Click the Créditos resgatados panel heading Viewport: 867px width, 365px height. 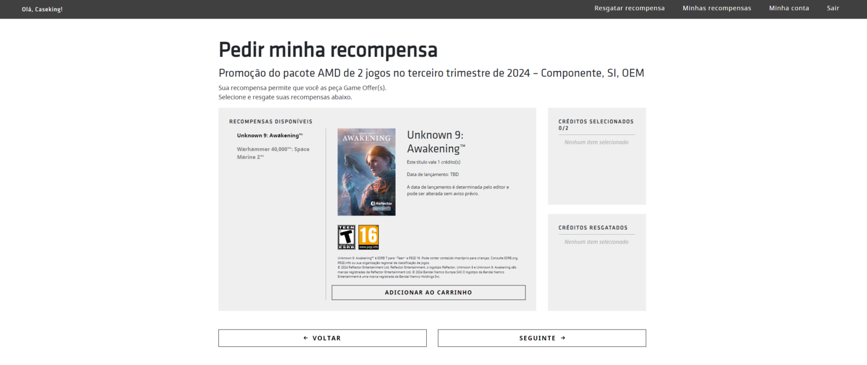pos(593,228)
